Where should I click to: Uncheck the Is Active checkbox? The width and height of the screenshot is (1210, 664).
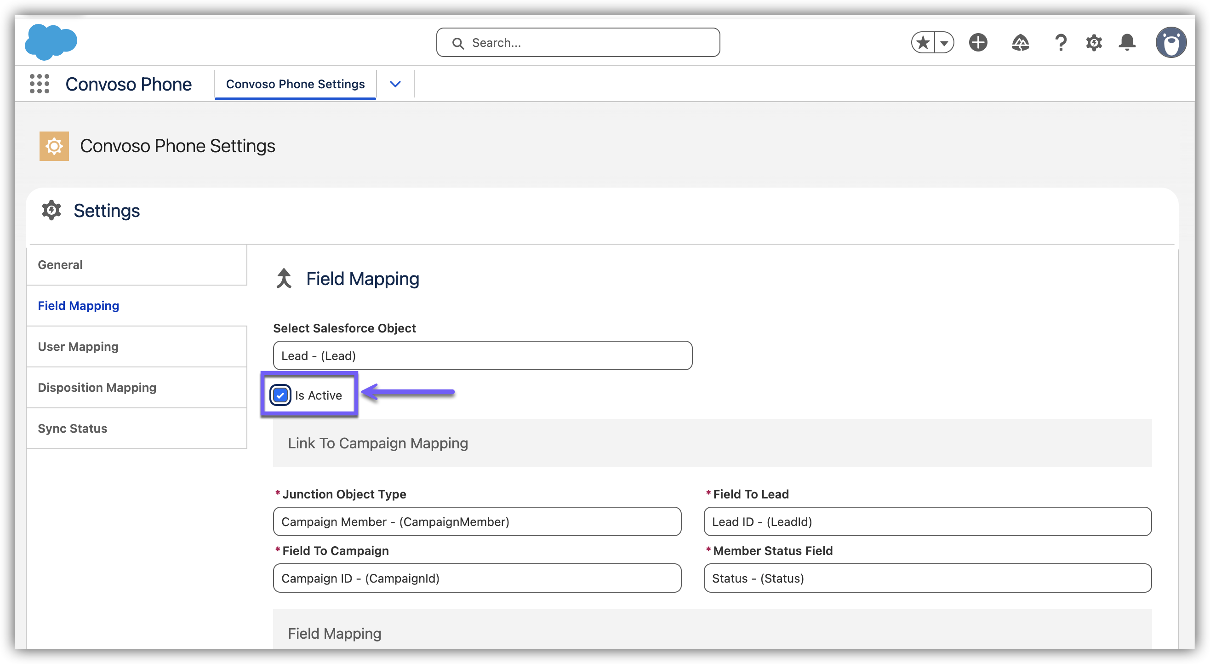coord(280,395)
